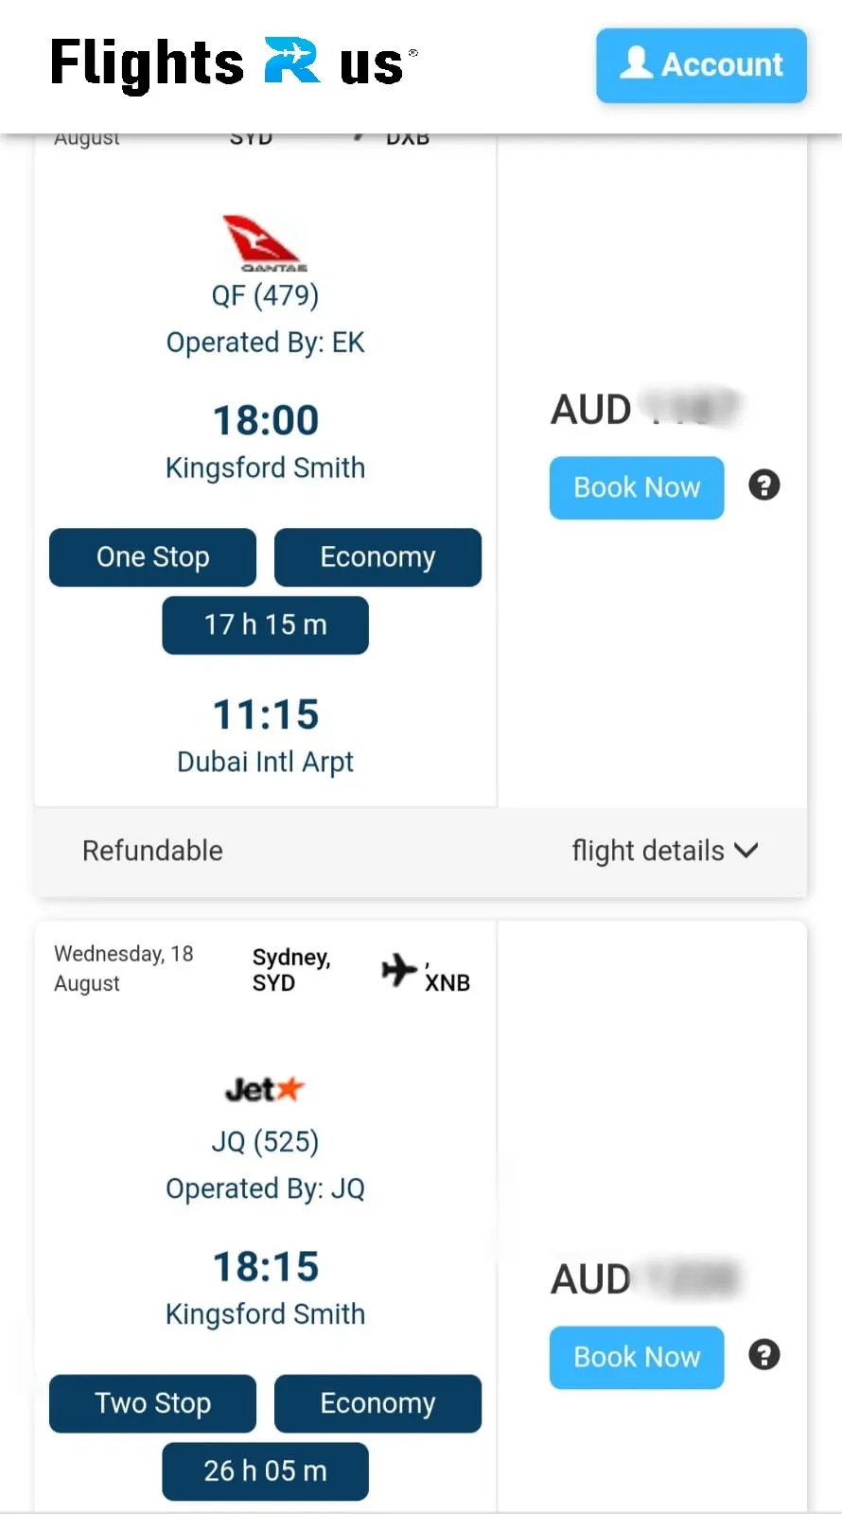The height and width of the screenshot is (1514, 842).
Task: Click the airplane icon between SYD and XNB
Action: click(x=399, y=970)
